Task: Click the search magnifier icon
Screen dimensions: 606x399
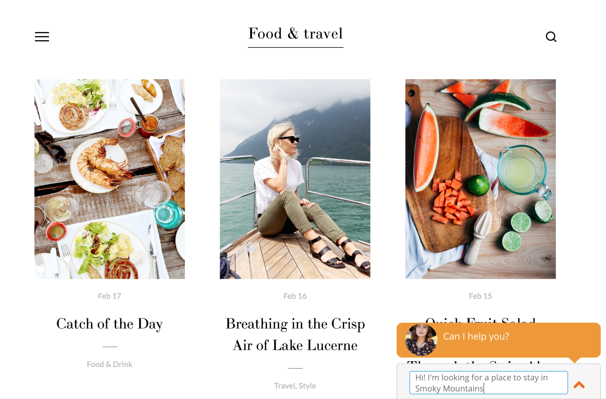Action: coord(551,37)
